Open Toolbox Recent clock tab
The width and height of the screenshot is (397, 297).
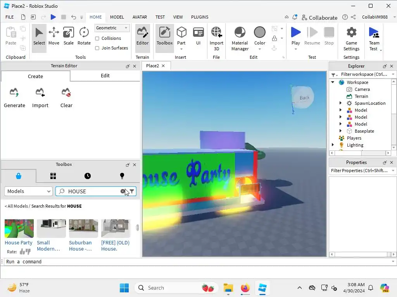coord(88,176)
